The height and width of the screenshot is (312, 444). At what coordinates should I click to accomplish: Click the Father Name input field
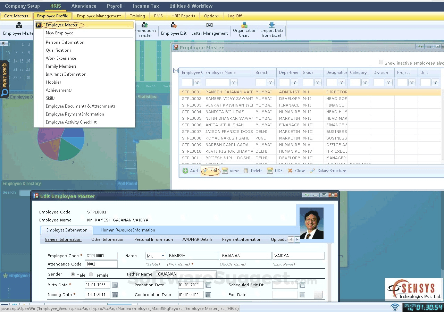coord(186,274)
